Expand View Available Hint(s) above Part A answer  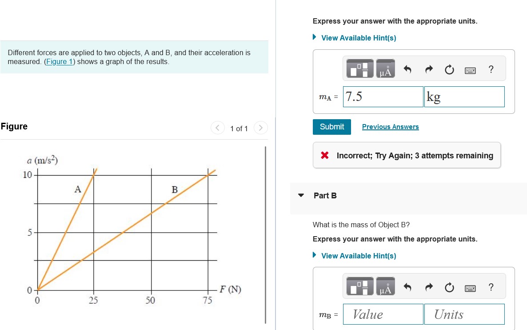click(358, 38)
